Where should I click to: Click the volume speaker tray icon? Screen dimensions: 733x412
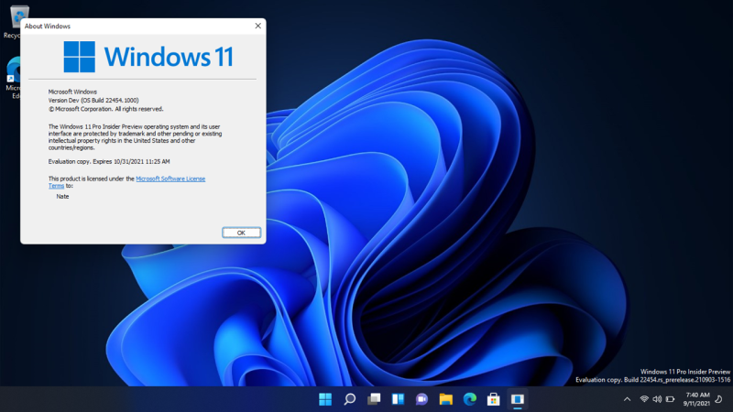point(657,399)
